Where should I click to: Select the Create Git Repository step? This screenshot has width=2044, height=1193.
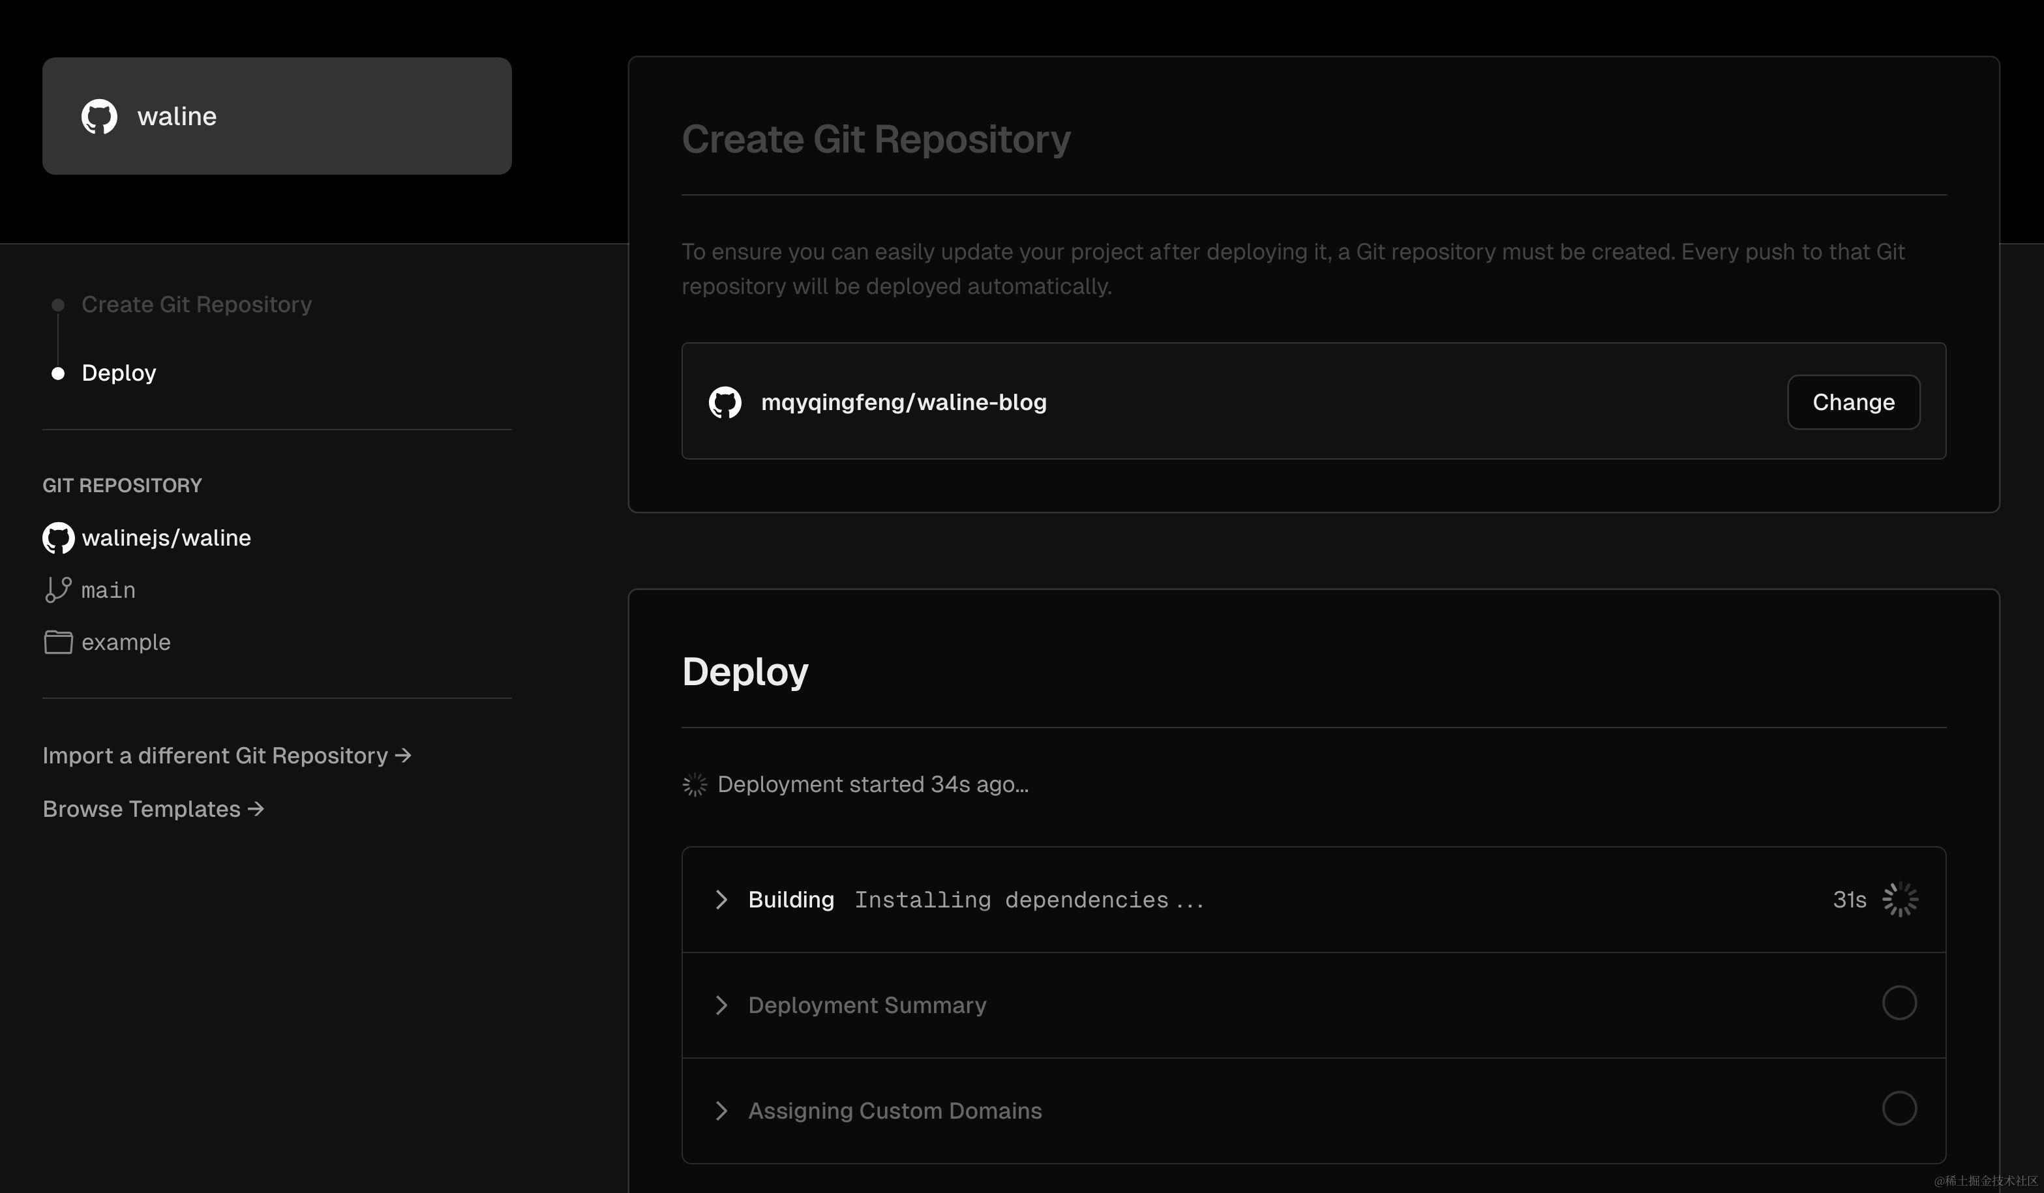coord(196,304)
